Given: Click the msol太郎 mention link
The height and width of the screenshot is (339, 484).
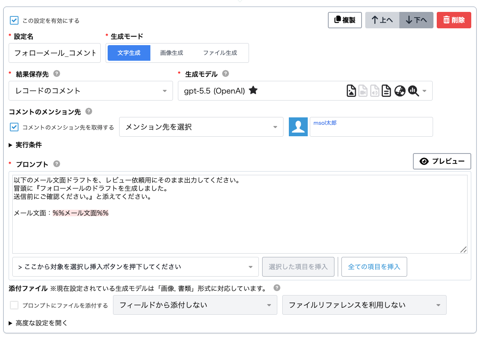Looking at the screenshot, I should pyautogui.click(x=325, y=123).
